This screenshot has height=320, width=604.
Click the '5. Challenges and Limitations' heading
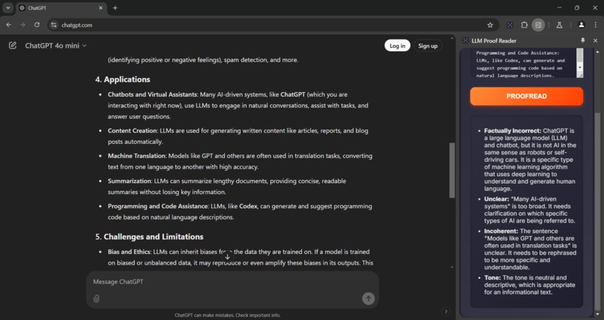coord(149,236)
